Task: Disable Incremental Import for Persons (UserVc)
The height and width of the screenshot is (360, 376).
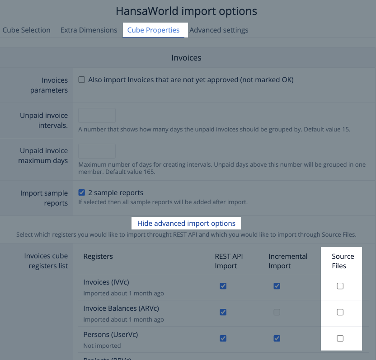Action: click(x=277, y=338)
